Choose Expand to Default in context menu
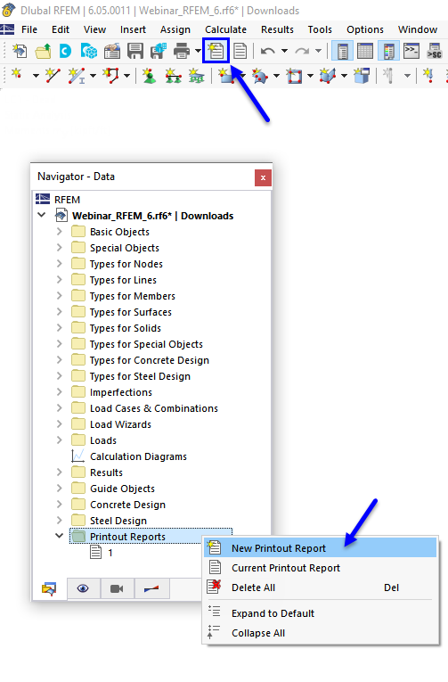Screen dimensions: 448x682 click(321, 613)
